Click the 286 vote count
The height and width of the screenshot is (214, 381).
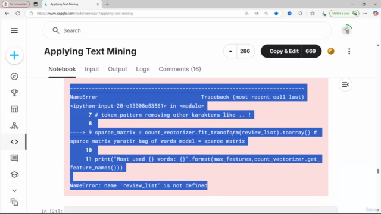pyautogui.click(x=245, y=51)
